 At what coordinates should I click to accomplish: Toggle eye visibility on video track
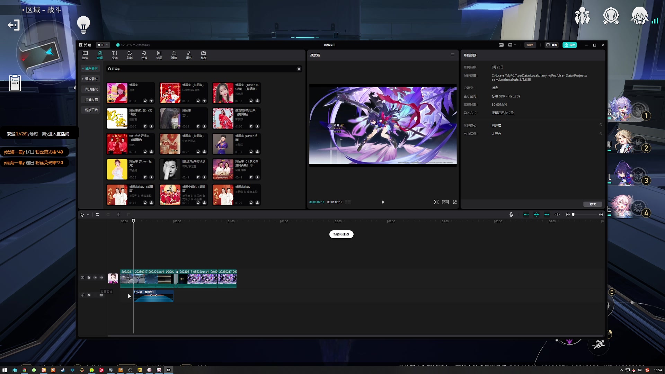(x=95, y=278)
